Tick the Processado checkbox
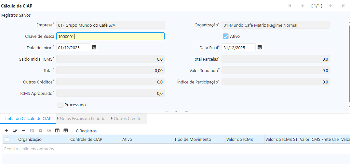 point(61,105)
